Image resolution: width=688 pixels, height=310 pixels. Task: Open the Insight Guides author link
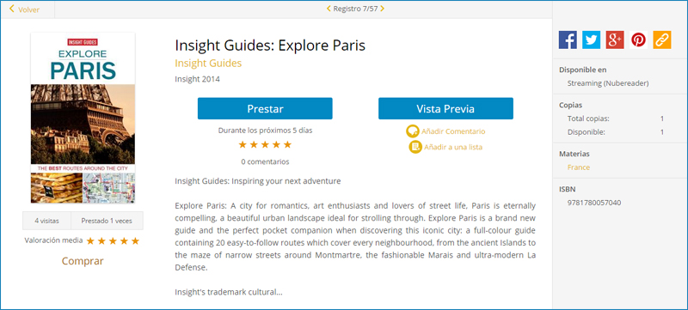208,63
